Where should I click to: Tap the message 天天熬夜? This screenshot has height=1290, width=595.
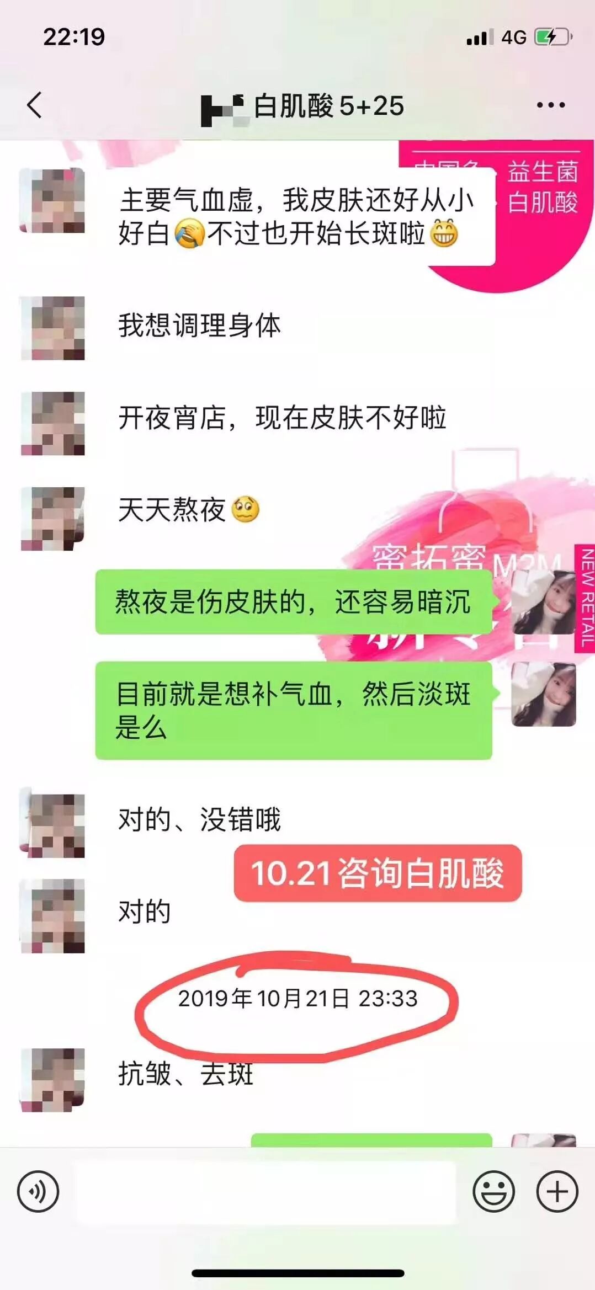click(x=189, y=509)
